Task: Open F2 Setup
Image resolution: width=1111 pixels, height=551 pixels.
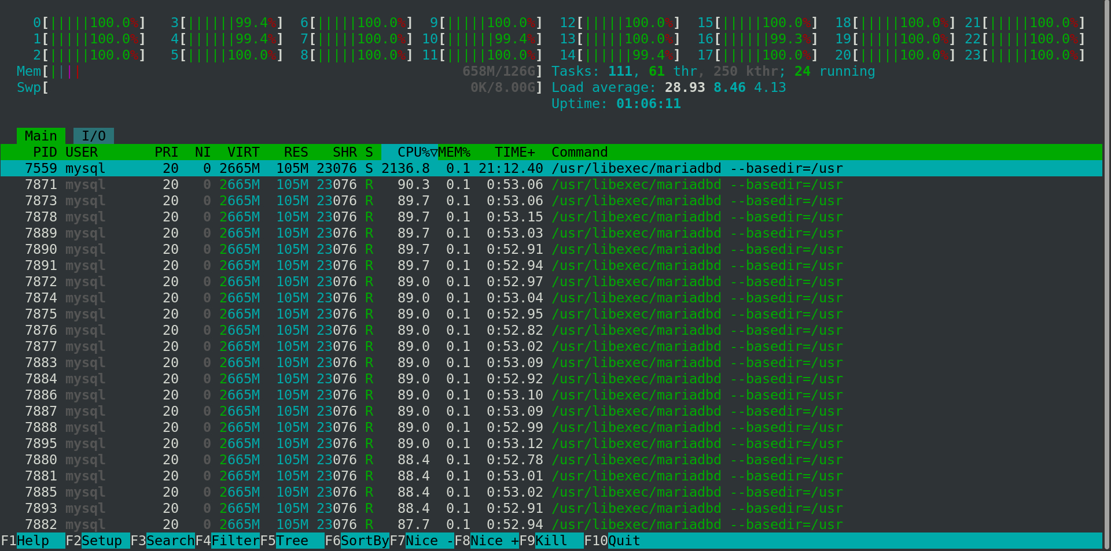Action: coord(98,541)
